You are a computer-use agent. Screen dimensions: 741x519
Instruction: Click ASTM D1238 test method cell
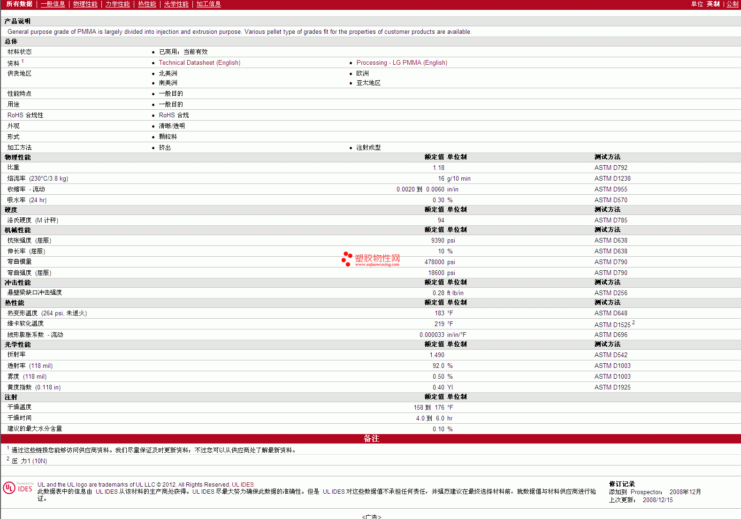pos(612,179)
